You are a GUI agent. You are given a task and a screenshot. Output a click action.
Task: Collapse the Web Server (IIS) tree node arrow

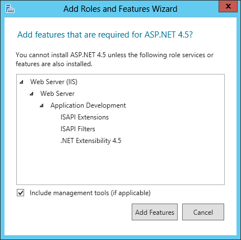pos(22,82)
